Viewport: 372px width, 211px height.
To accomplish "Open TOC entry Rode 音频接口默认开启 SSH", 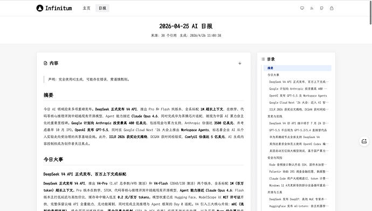I will [x=299, y=165].
